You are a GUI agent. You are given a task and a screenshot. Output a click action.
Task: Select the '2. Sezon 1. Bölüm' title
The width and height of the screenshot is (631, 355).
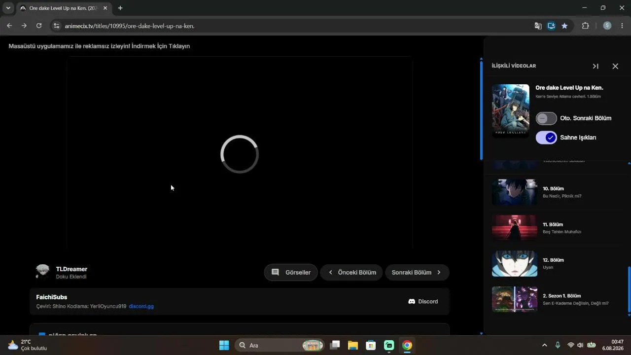tap(562, 296)
